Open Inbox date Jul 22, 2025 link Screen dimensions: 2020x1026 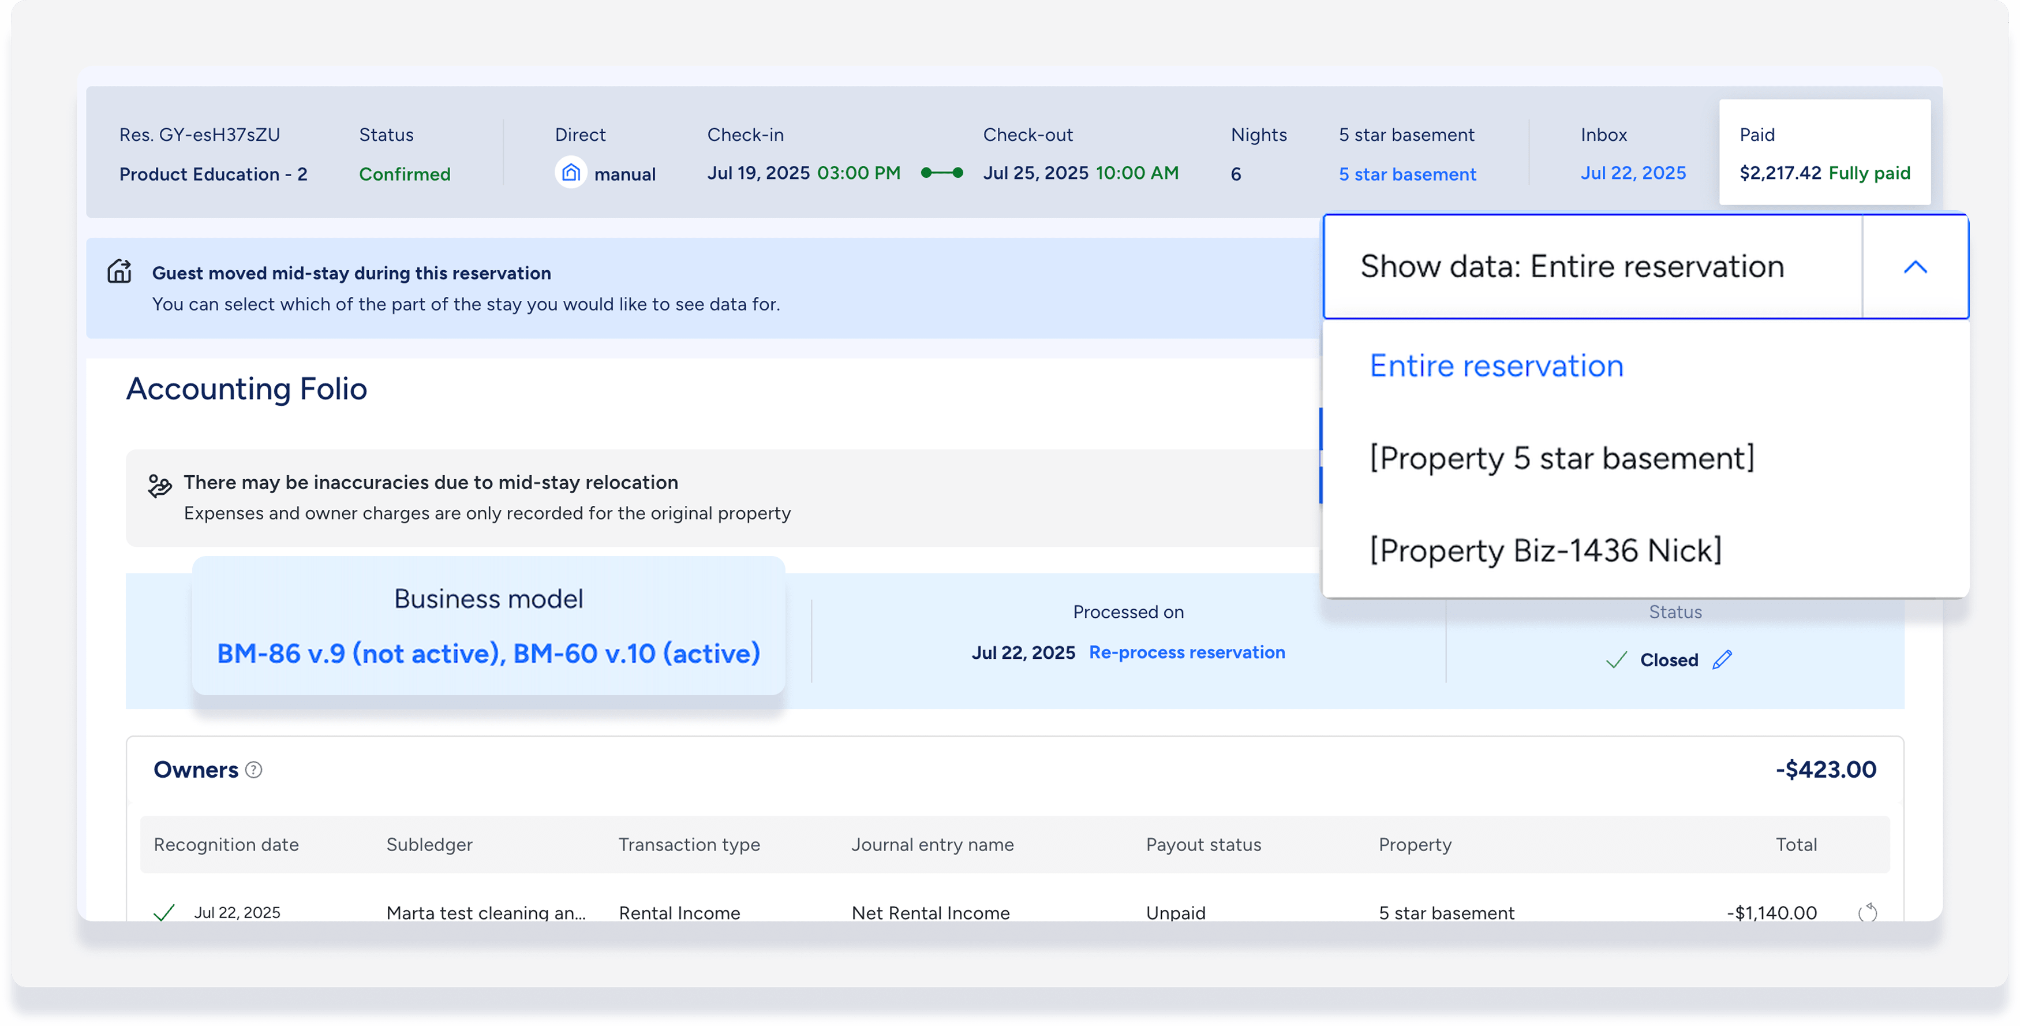point(1633,173)
